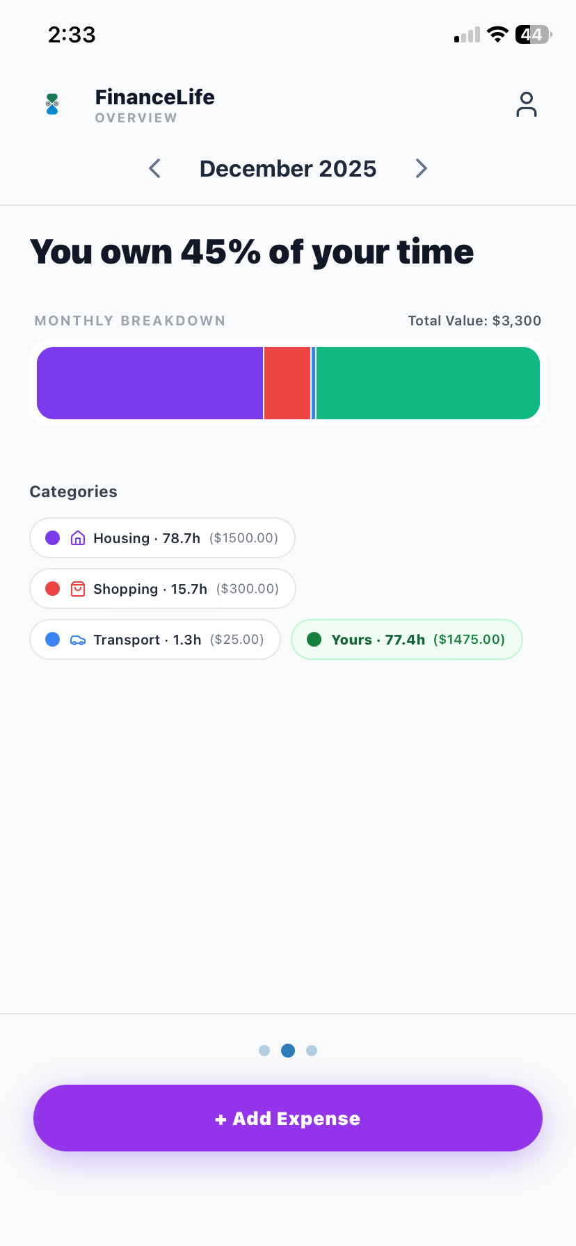Click the Shopping bag icon
The height and width of the screenshot is (1246, 576).
pyautogui.click(x=78, y=588)
